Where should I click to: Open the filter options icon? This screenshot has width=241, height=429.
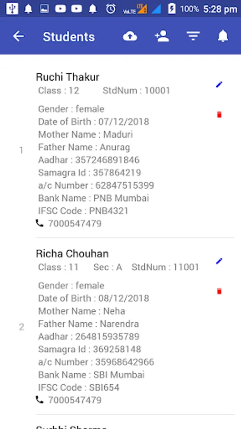[193, 36]
